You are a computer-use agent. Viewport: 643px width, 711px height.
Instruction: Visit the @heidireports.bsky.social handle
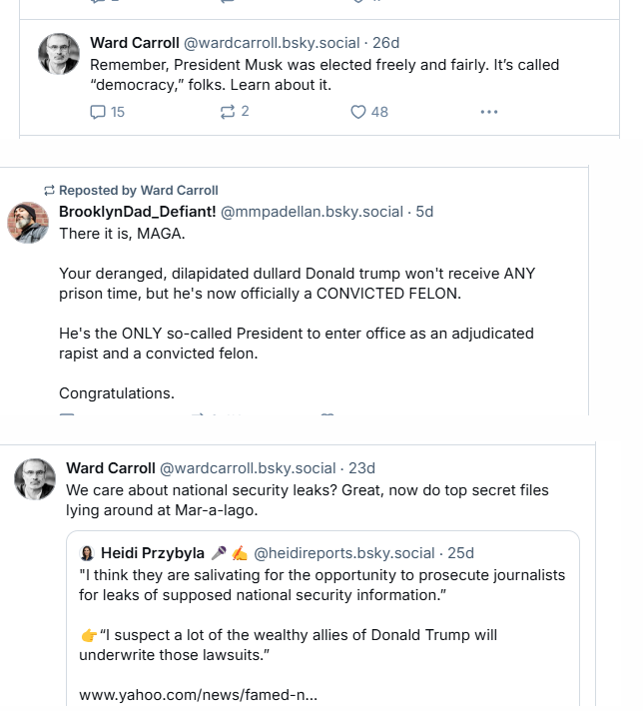pyautogui.click(x=346, y=553)
